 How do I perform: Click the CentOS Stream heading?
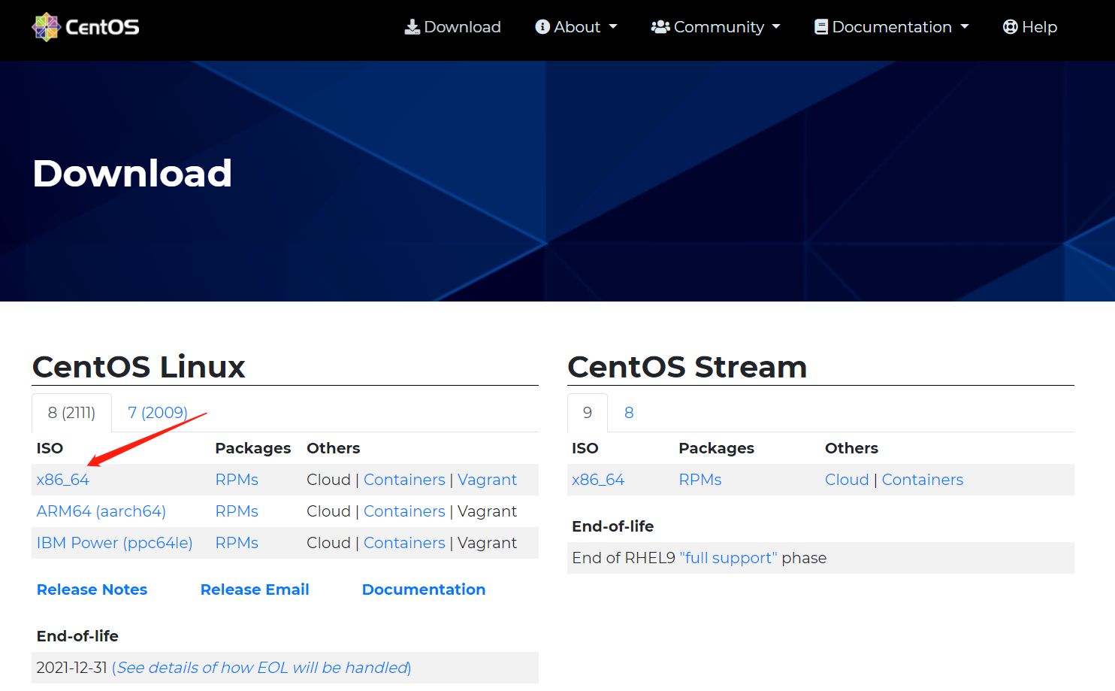pos(687,367)
